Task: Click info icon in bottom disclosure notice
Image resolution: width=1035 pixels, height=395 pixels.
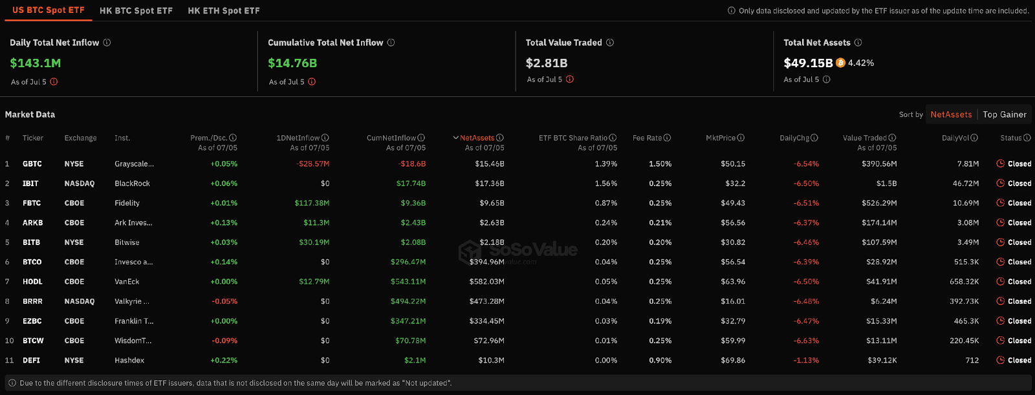Action: 12,383
